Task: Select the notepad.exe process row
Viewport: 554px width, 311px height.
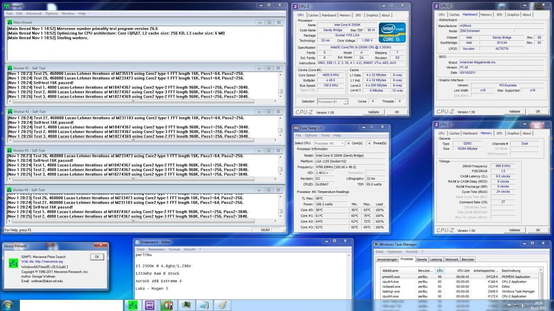Action: coord(460,286)
